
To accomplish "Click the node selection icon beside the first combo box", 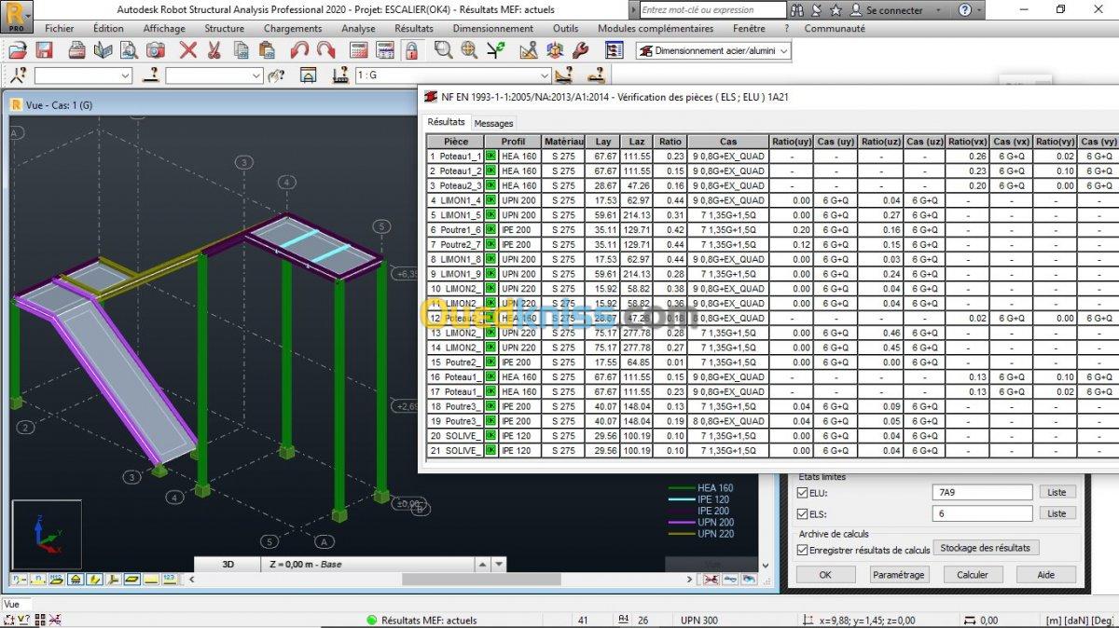I will [x=18, y=75].
